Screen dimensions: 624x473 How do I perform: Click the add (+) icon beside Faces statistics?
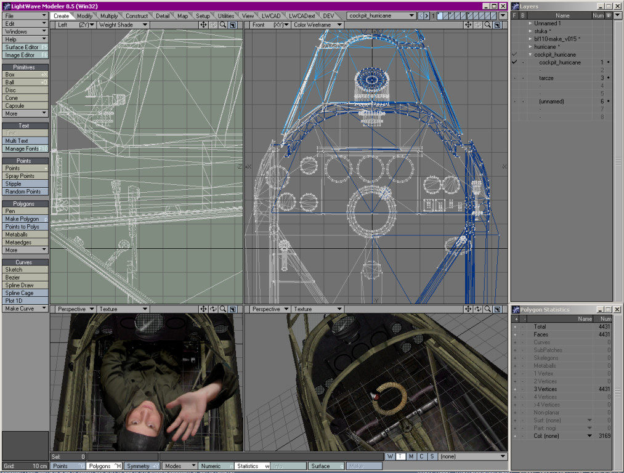[x=515, y=334]
